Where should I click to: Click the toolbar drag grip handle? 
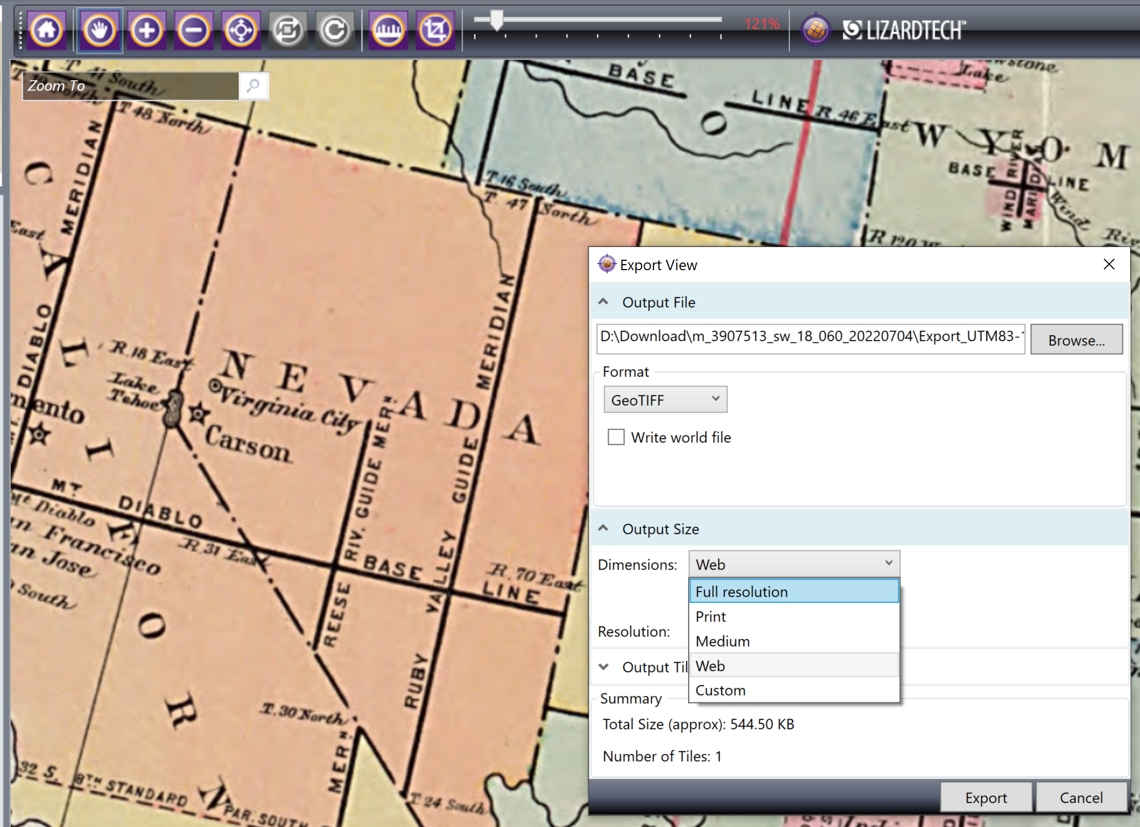20,30
